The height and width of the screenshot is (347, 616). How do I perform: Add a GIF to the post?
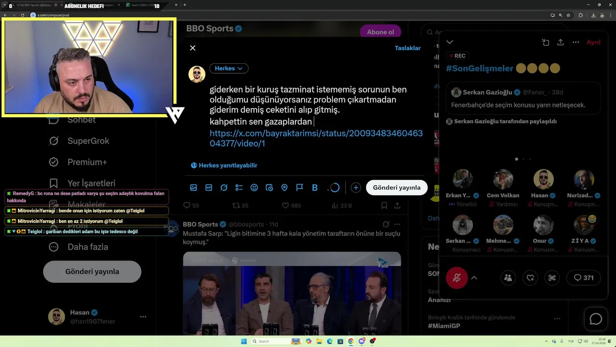click(x=209, y=187)
